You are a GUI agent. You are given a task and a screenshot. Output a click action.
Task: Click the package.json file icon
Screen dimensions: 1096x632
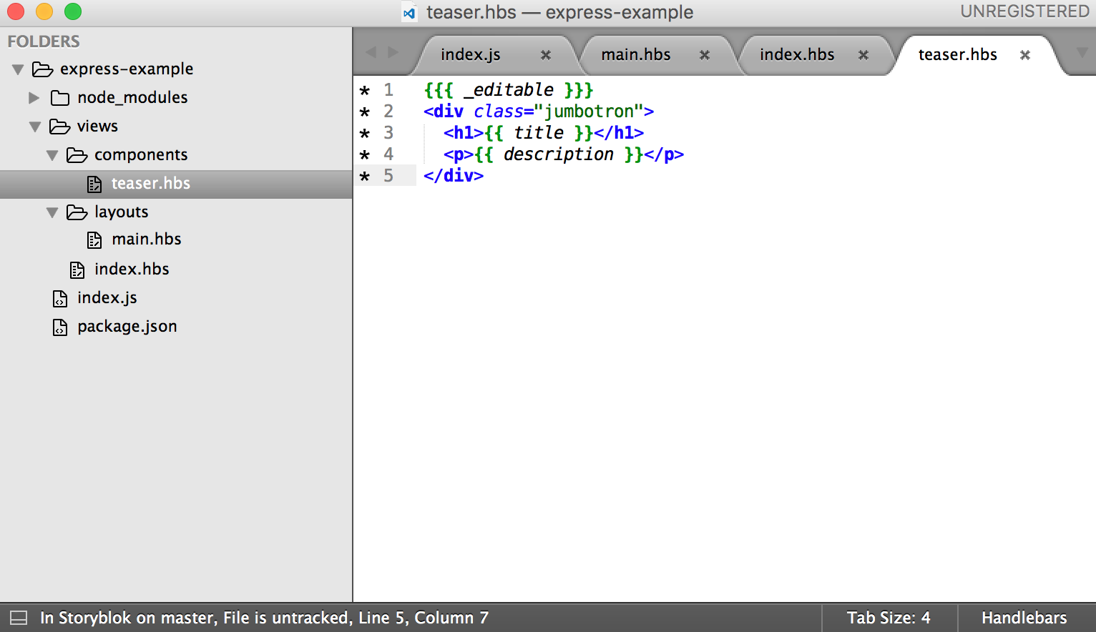[60, 327]
